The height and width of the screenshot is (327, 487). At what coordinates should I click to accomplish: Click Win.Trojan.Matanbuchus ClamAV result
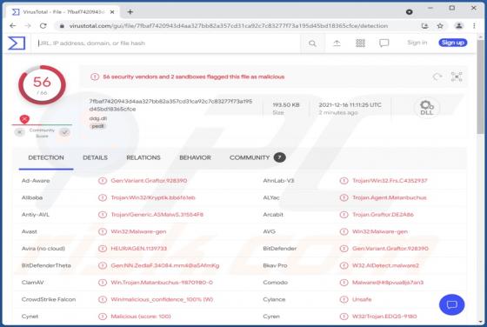click(x=162, y=283)
